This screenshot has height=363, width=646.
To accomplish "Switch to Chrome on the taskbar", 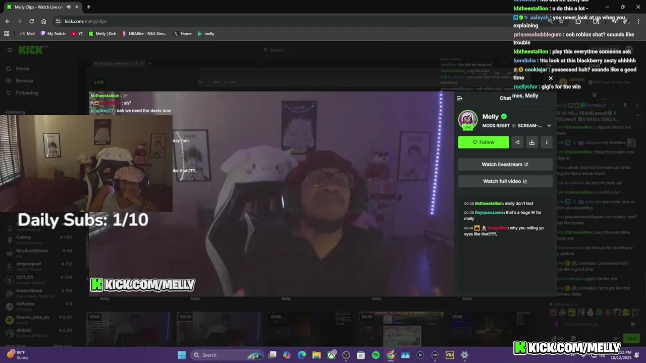I will click(x=391, y=355).
